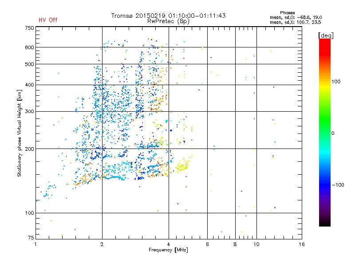Click the '600' height axis label
The image size is (355, 266).
(29, 47)
